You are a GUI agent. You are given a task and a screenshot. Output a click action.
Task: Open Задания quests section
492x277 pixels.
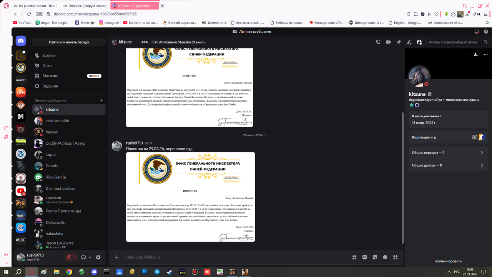tap(69, 86)
